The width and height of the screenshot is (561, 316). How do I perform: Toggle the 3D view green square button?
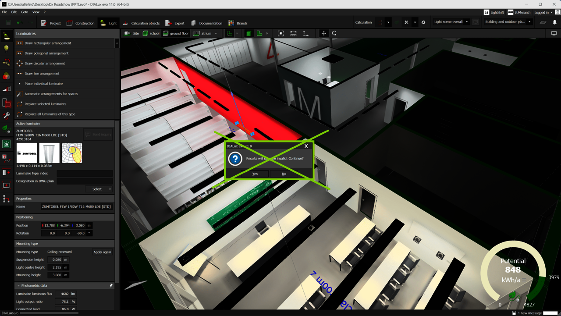click(x=249, y=33)
